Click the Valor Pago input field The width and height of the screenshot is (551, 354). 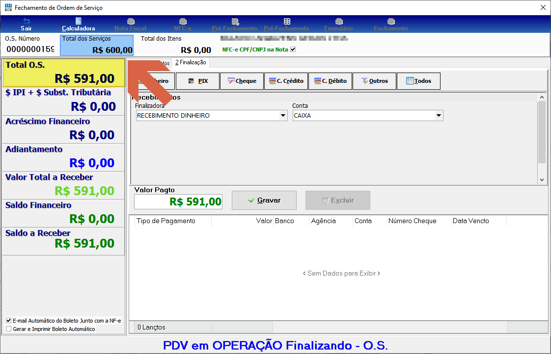pos(178,202)
